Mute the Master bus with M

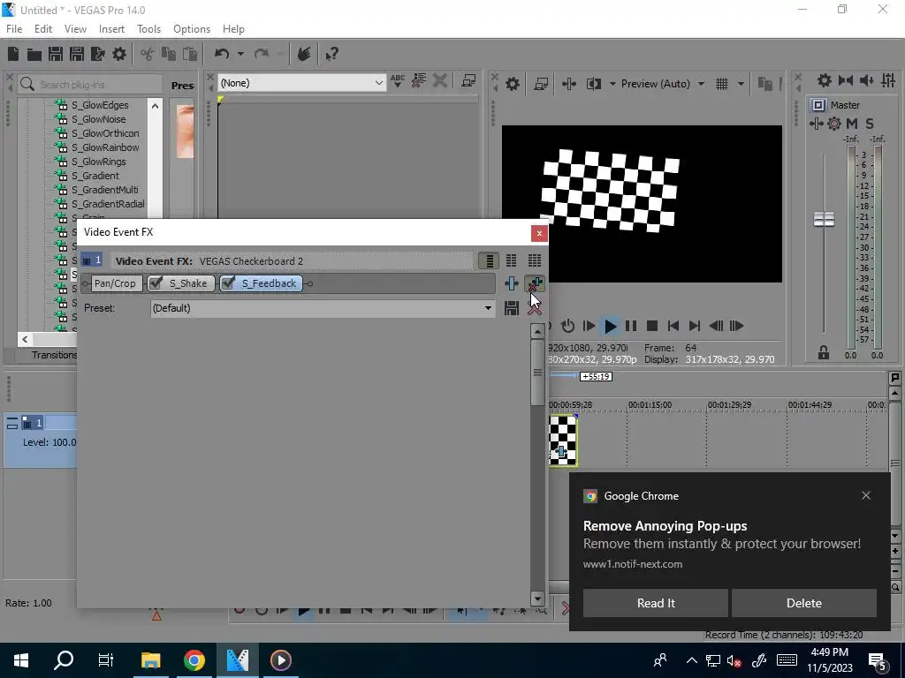coord(852,124)
